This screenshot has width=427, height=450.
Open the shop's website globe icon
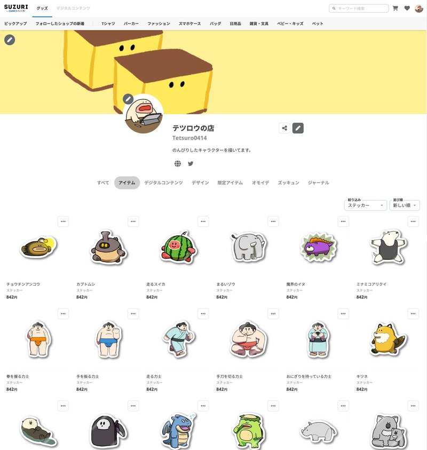pyautogui.click(x=178, y=163)
